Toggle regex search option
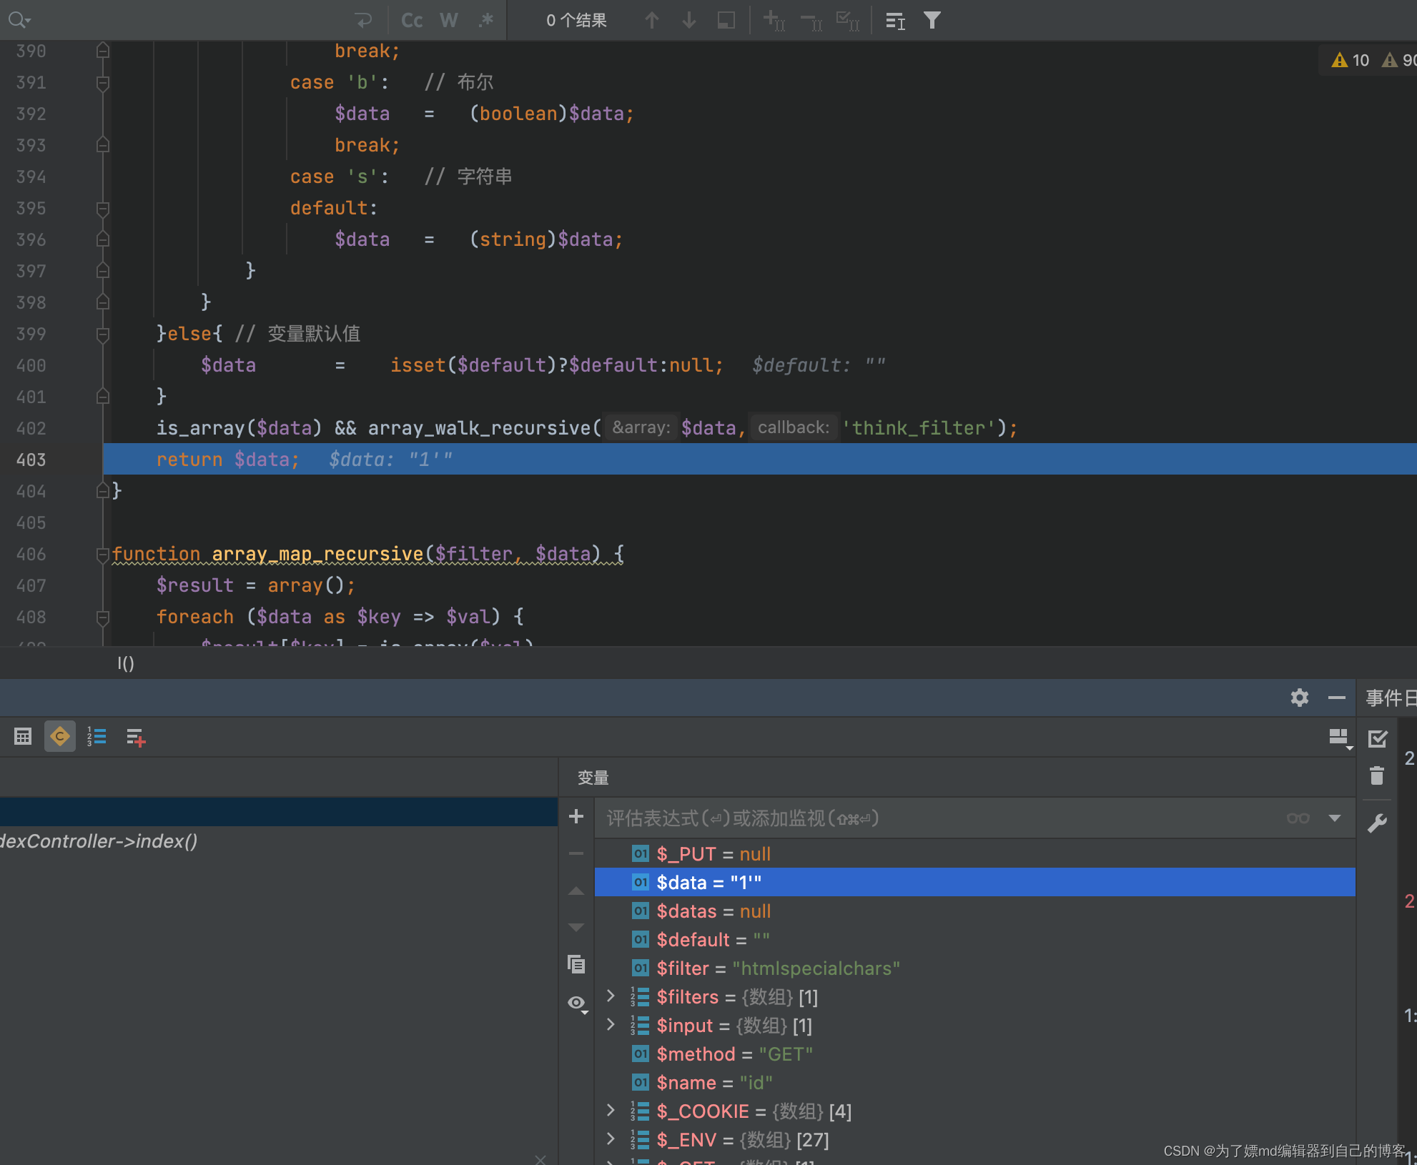This screenshot has width=1417, height=1165. tap(486, 20)
